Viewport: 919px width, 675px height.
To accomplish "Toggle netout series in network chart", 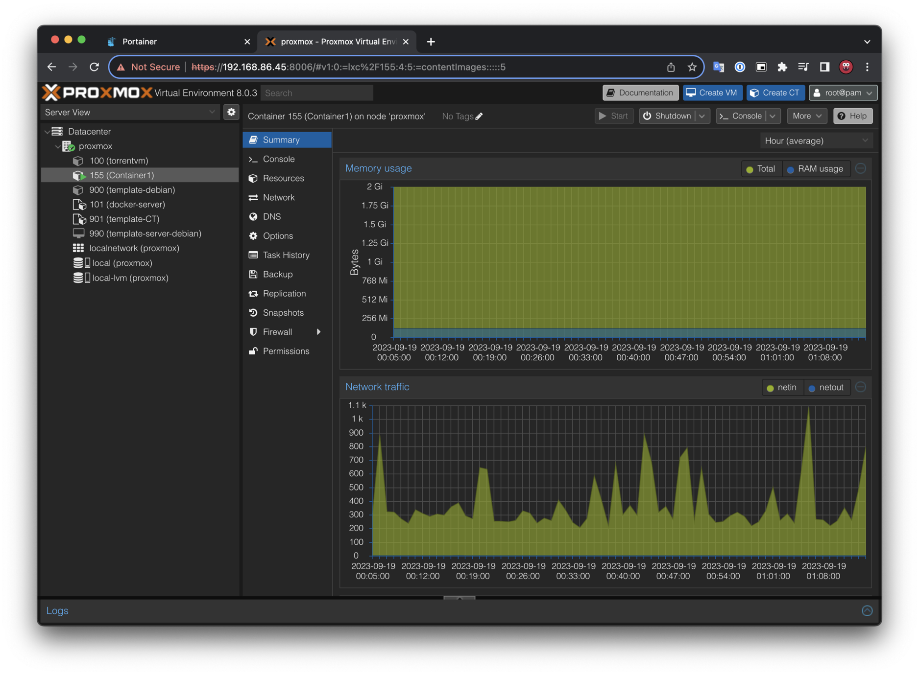I will point(826,388).
